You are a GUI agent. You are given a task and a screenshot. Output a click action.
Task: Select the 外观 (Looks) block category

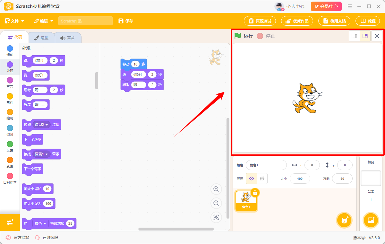[10, 67]
